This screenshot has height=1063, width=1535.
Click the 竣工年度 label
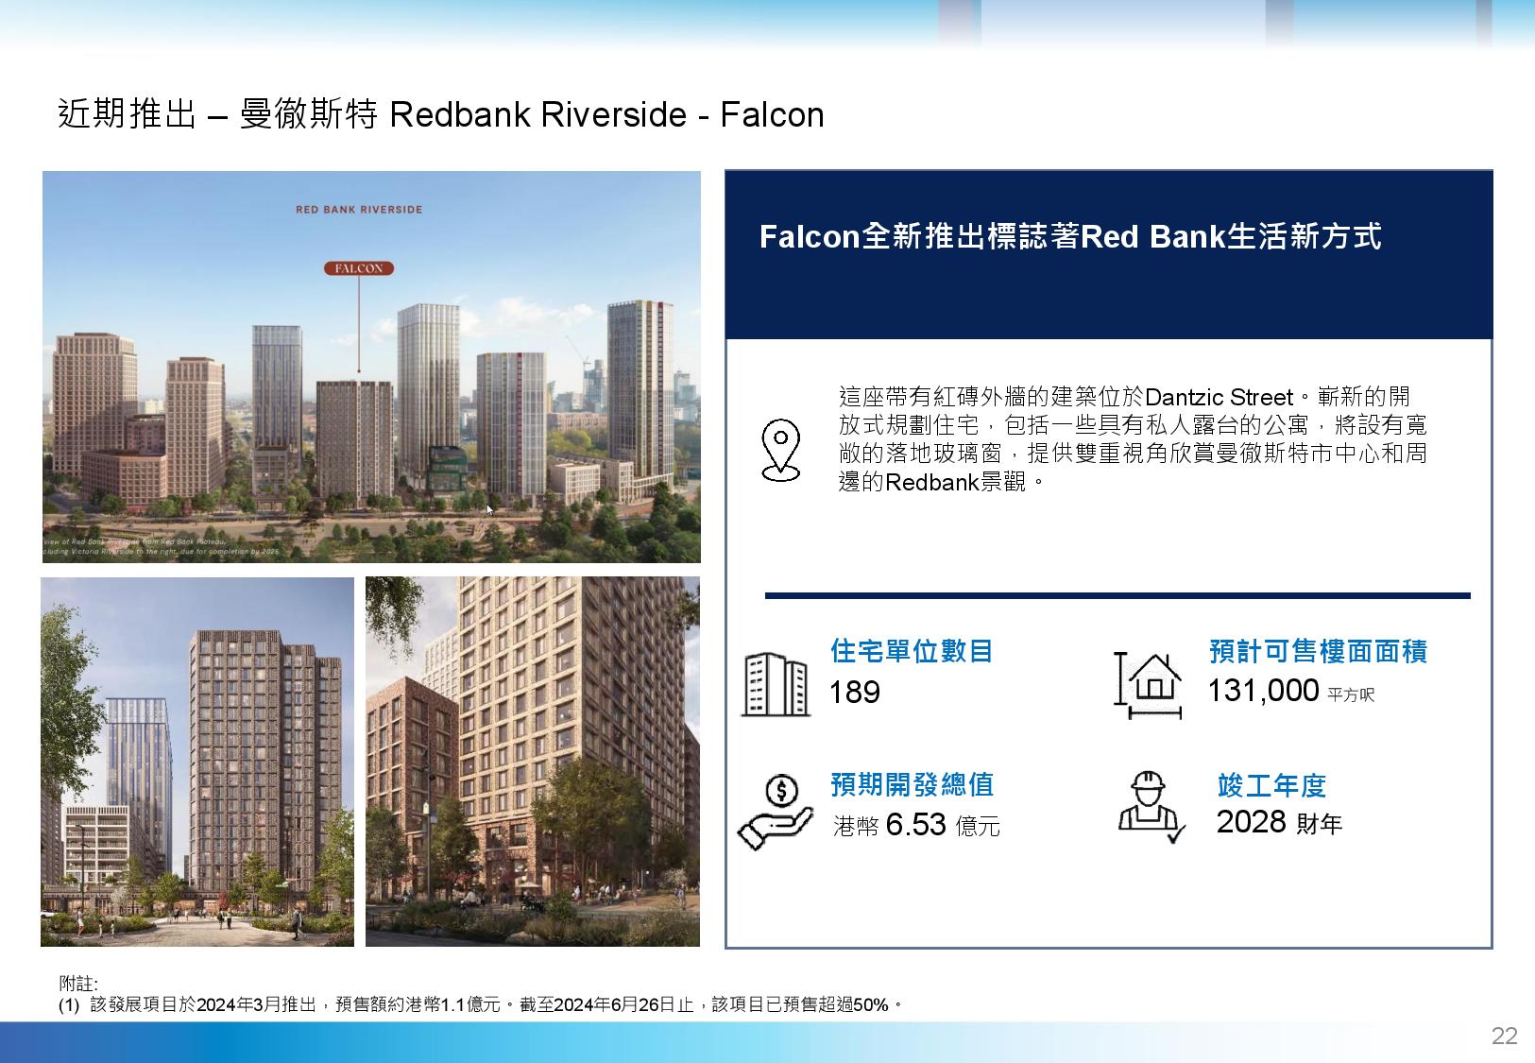1271,785
